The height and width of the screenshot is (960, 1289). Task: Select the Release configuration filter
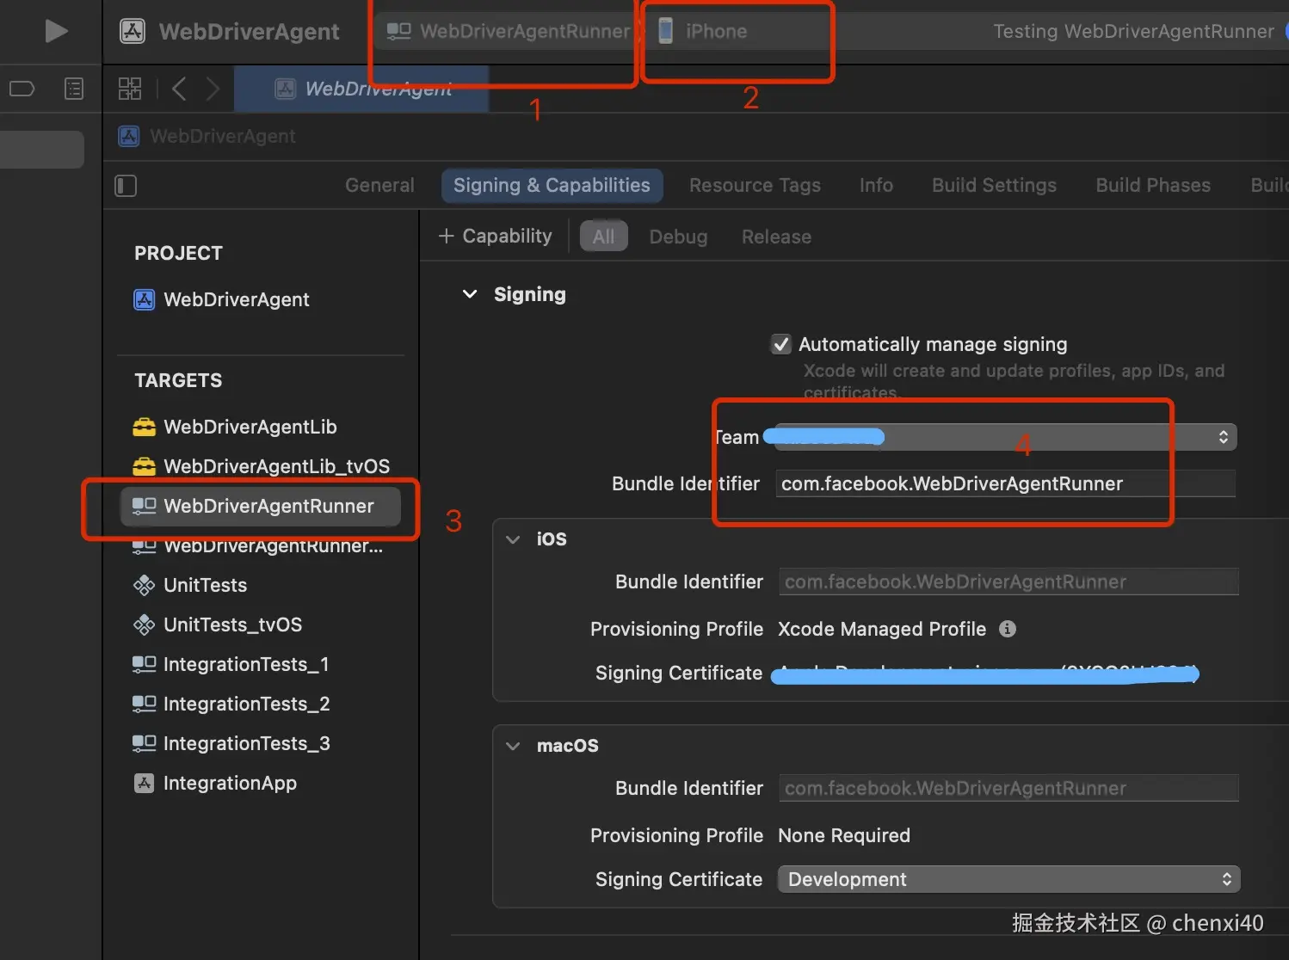pos(776,237)
